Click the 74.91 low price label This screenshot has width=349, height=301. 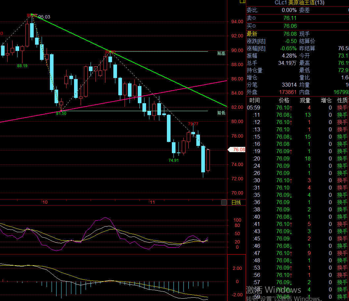click(x=174, y=160)
